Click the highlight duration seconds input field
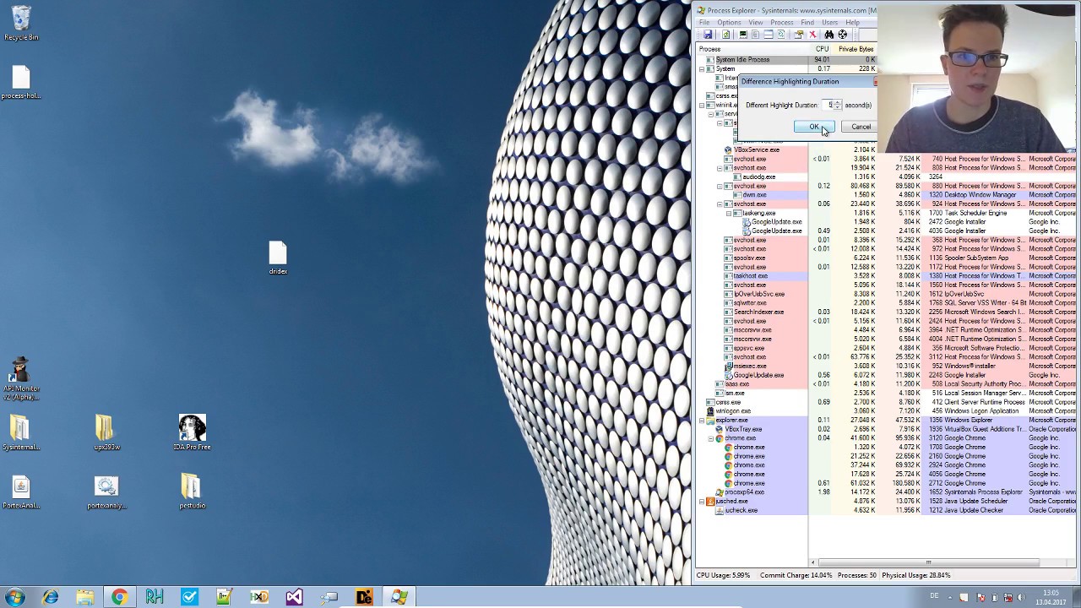The image size is (1081, 608). tap(829, 105)
